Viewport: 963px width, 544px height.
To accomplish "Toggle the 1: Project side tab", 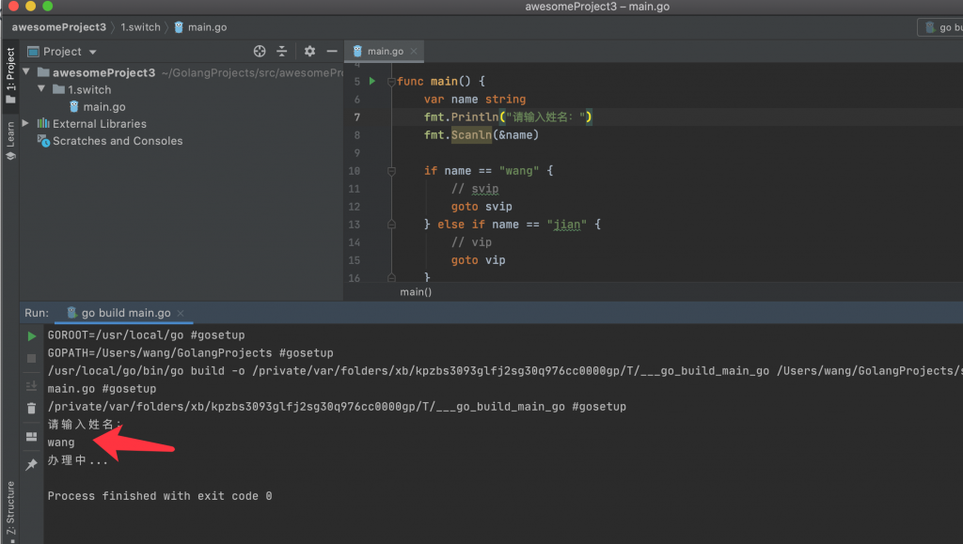I will pos(10,75).
